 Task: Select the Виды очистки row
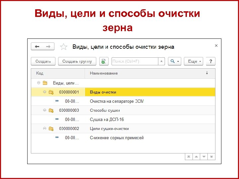(123, 92)
